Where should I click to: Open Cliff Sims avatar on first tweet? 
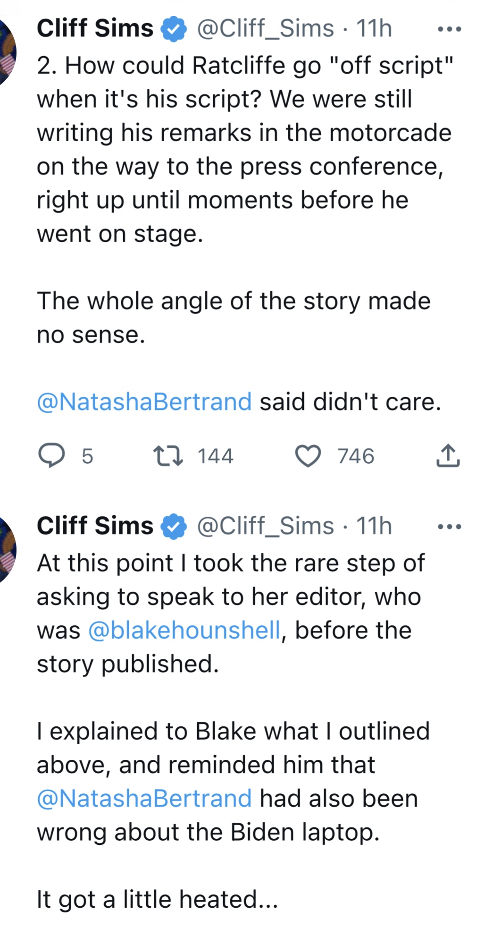[x=7, y=52]
